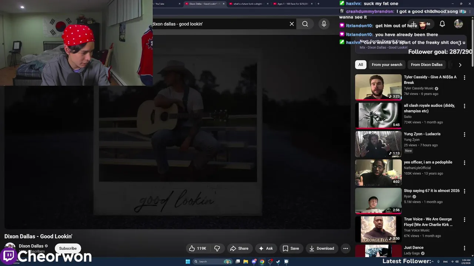Viewport: 474px width, 266px height.
Task: Open the Ask AI button
Action: pyautogui.click(x=266, y=248)
